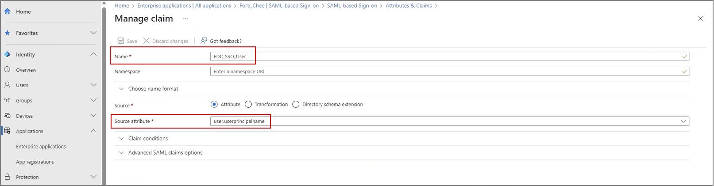Select the Transformation radio button
The image size is (714, 186).
(248, 104)
